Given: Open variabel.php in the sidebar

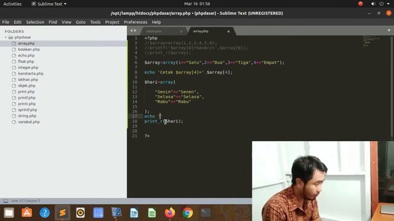Looking at the screenshot, I should click(x=29, y=122).
